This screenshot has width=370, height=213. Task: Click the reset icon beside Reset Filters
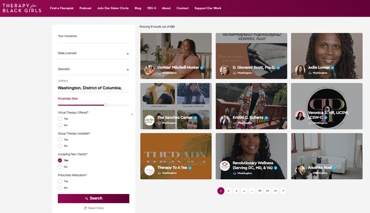85,208
